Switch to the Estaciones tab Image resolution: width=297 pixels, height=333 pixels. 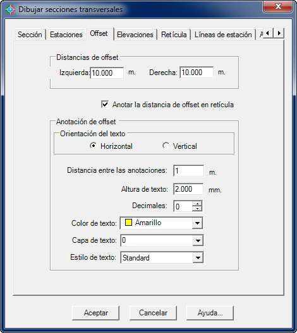pyautogui.click(x=66, y=35)
